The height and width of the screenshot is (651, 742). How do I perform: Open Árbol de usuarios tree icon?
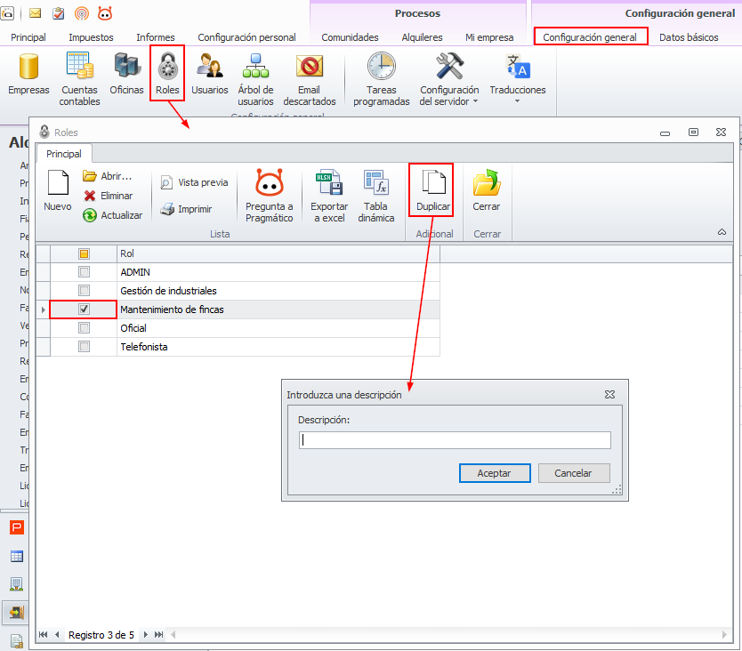coord(255,66)
